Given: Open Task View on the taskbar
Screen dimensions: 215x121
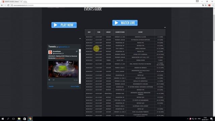Looking at the screenshot, I should (13, 119).
